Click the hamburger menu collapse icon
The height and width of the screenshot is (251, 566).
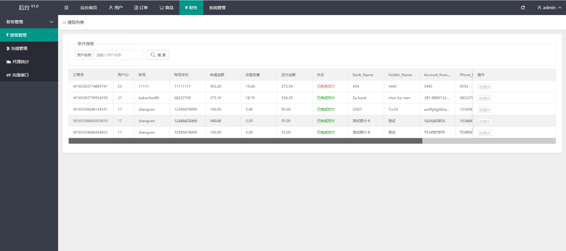pos(66,8)
